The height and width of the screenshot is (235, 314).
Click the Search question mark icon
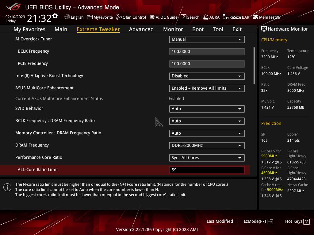(183, 17)
